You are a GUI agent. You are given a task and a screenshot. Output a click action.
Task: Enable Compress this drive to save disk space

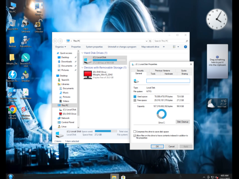pyautogui.click(x=135, y=132)
